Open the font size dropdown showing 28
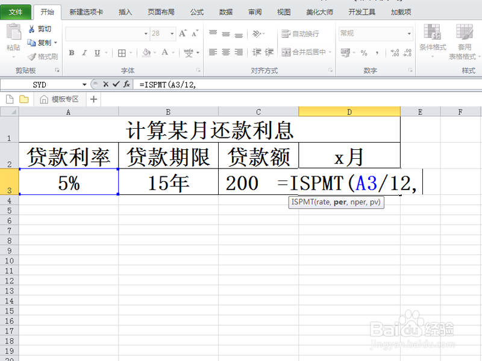Screen dimensions: 482x361 pyautogui.click(x=172, y=34)
